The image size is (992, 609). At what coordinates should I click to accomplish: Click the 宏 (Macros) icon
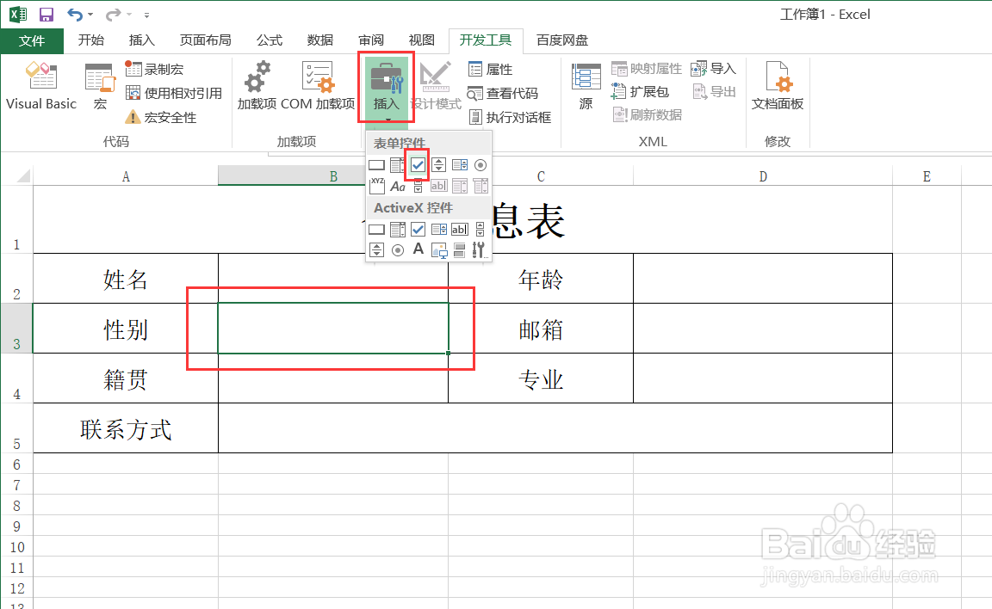(100, 87)
